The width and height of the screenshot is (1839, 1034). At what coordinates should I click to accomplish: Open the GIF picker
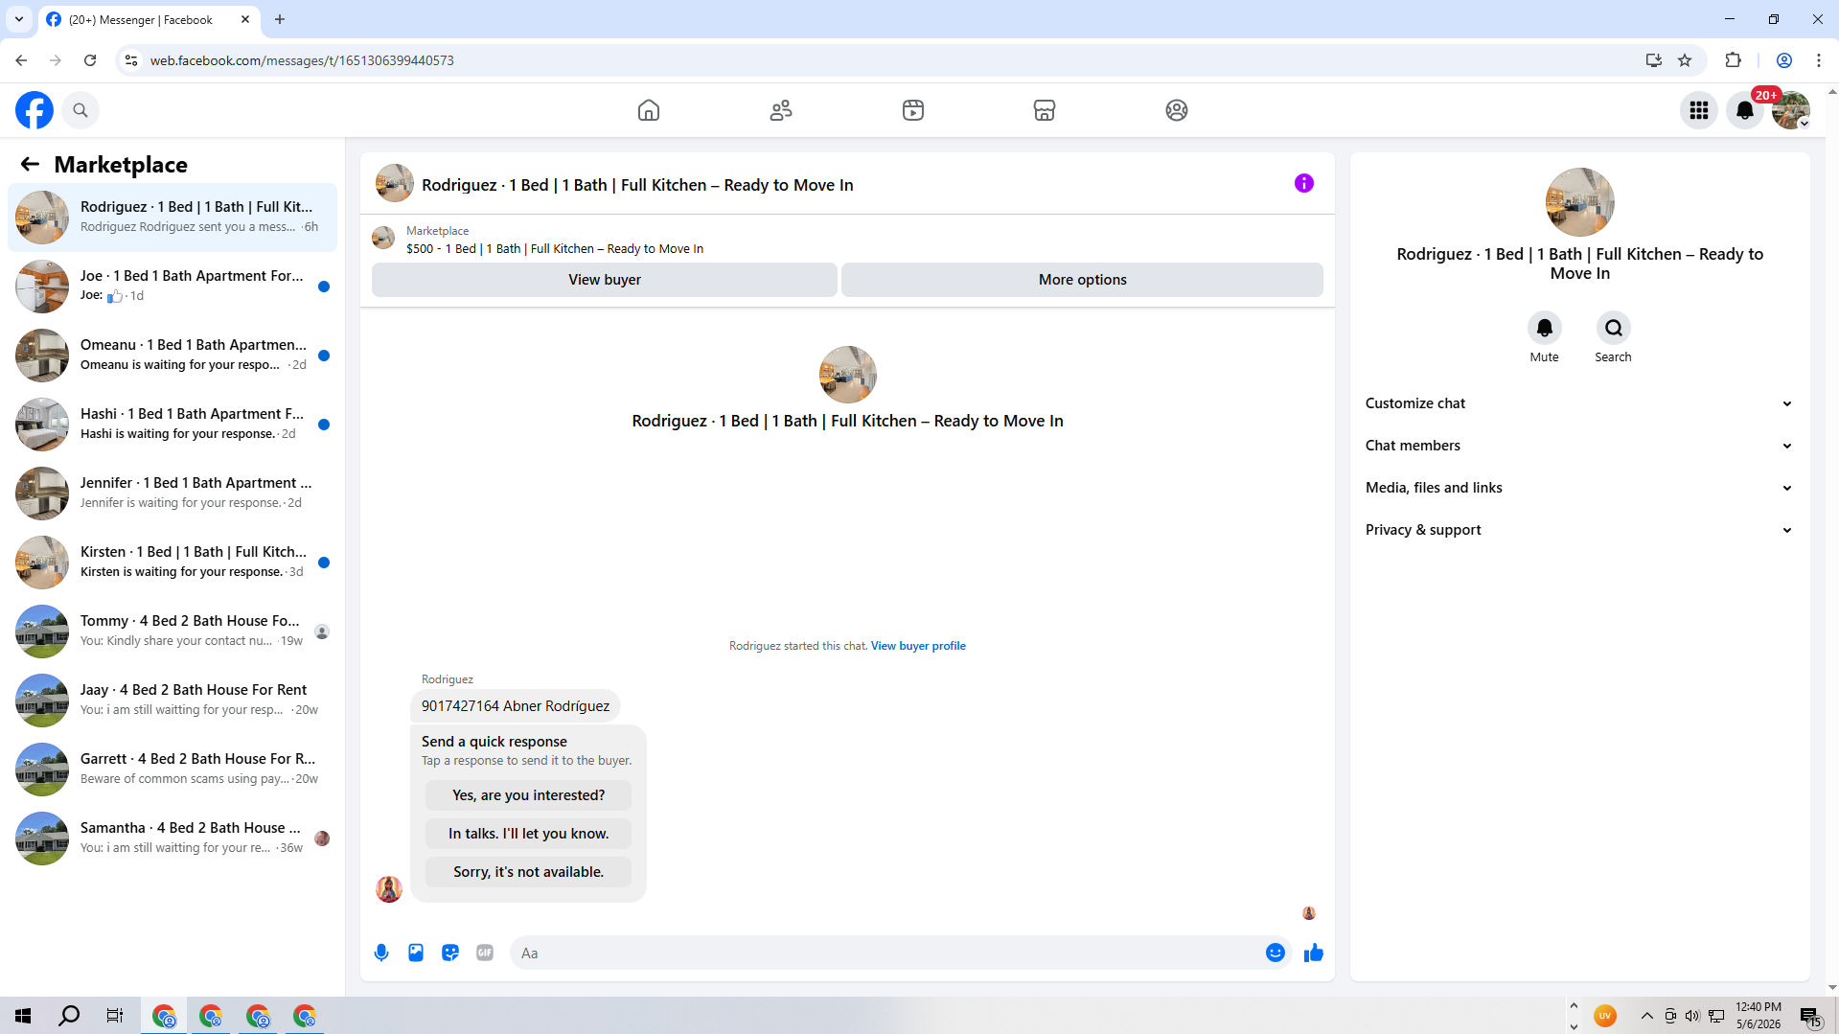pos(485,953)
